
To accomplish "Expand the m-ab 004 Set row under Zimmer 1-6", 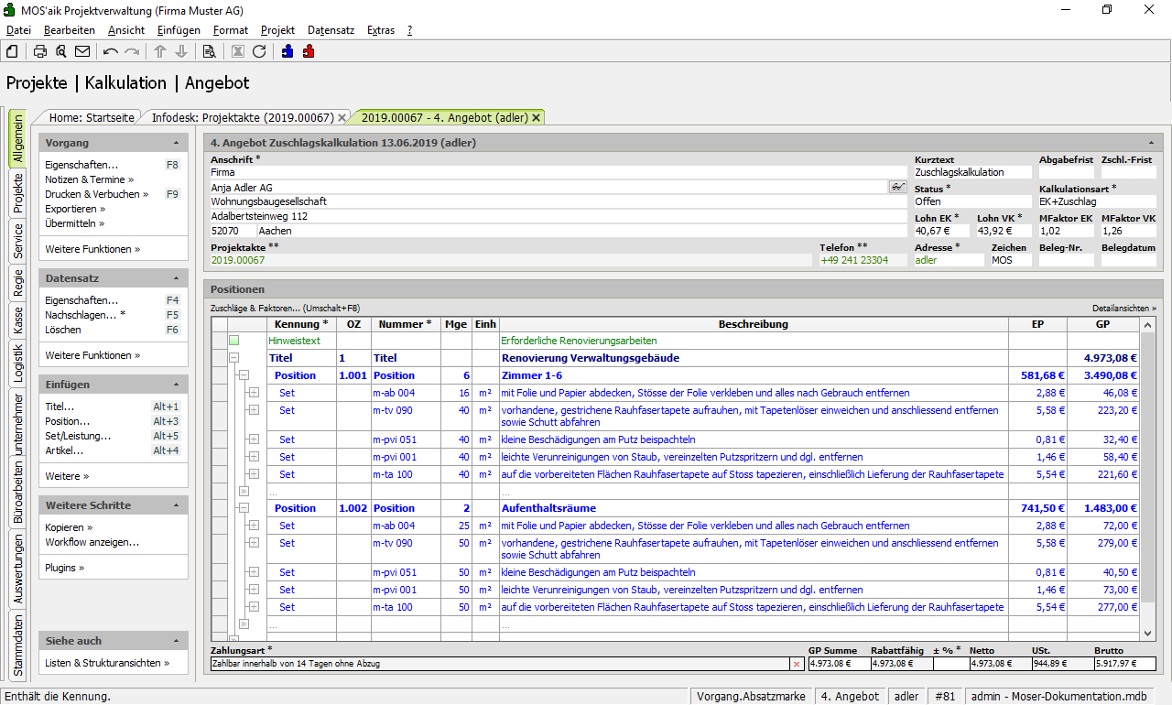I will (x=254, y=393).
